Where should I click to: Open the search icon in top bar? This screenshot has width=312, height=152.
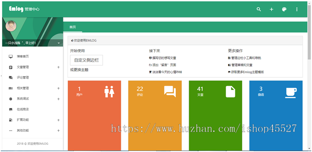(x=259, y=9)
